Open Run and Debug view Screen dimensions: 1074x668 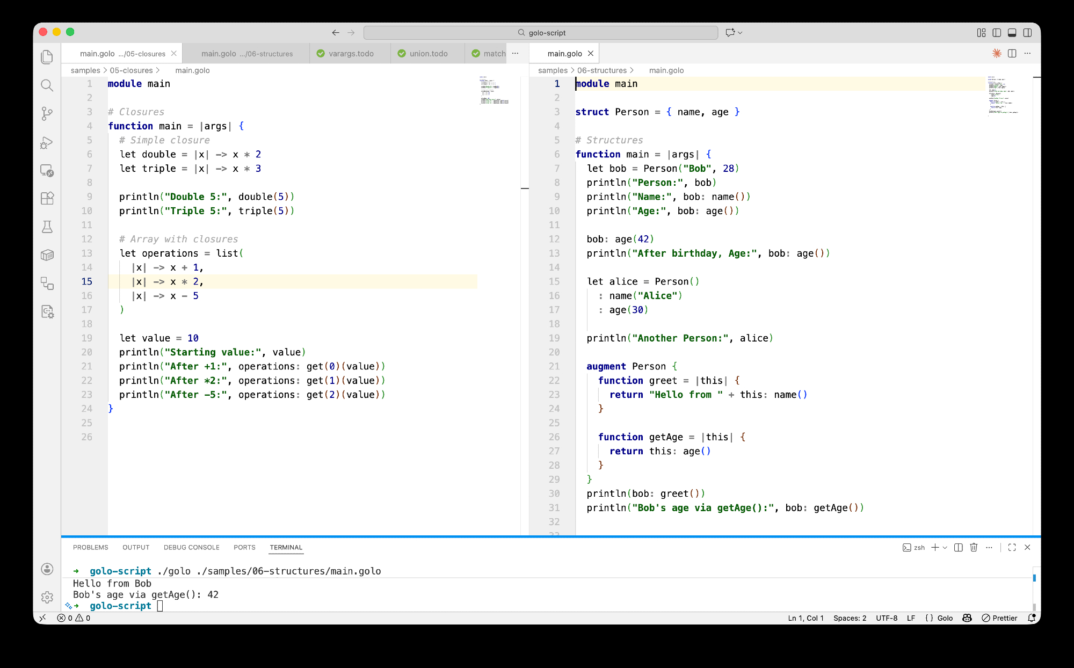point(47,142)
